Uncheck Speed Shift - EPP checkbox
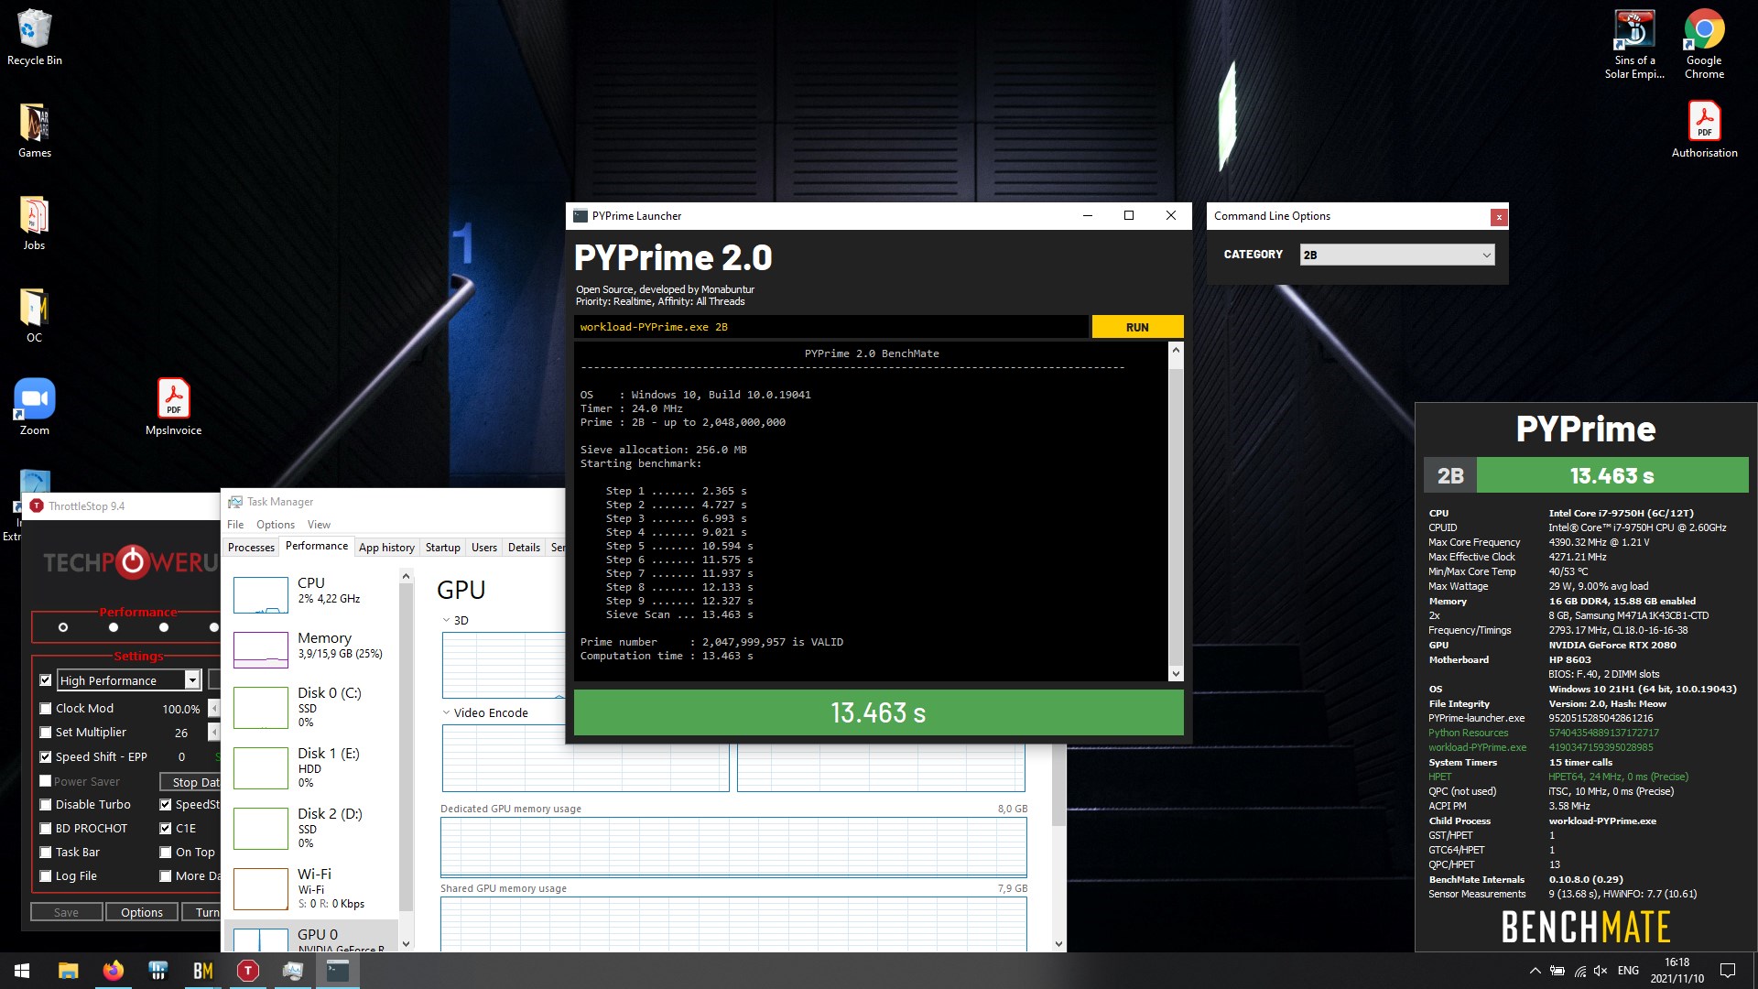This screenshot has width=1758, height=989. pos(46,756)
